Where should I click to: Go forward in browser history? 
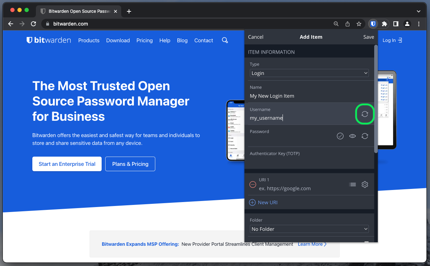22,24
